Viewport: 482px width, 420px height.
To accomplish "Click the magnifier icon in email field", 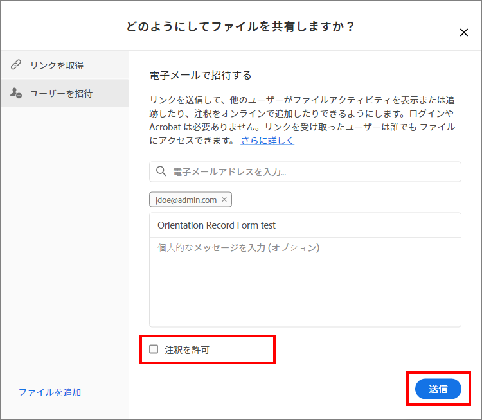I will pos(161,172).
